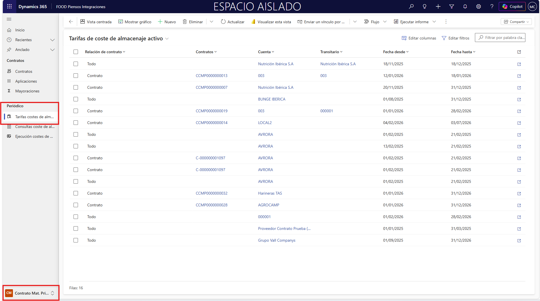Check the Grupo Vall Companys row checkbox
The image size is (540, 301).
click(76, 240)
